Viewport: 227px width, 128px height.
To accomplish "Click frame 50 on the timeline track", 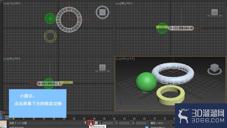I will [x=114, y=118].
